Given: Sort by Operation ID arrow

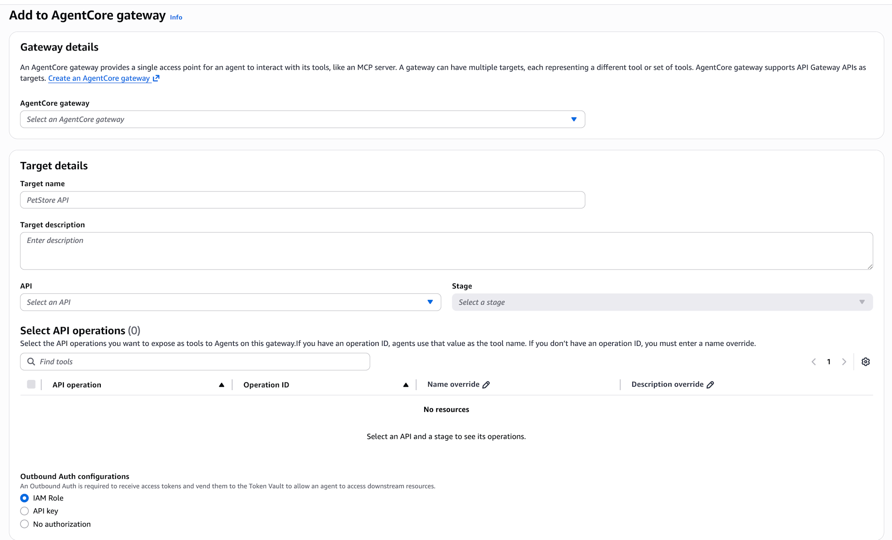Looking at the screenshot, I should click(x=405, y=385).
